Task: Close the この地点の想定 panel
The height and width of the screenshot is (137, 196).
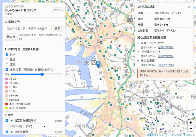Action: tap(189, 7)
